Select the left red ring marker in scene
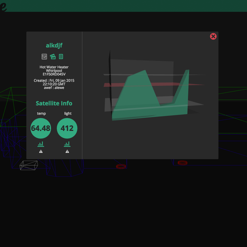The width and height of the screenshot is (247, 247). 121,166
